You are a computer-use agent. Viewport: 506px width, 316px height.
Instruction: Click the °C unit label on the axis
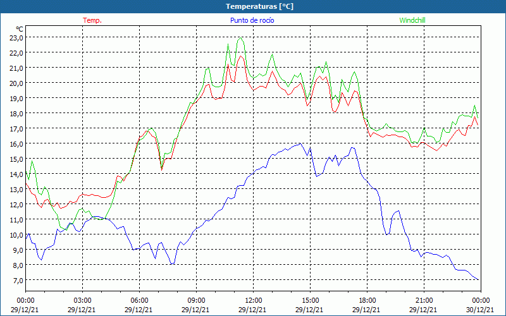[x=19, y=30]
